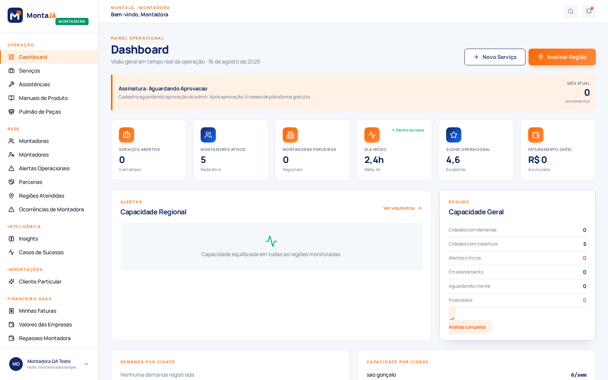Click the Score Operacional star icon
The height and width of the screenshot is (380, 608).
click(x=454, y=135)
